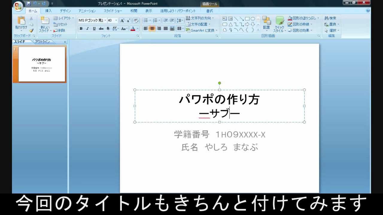This screenshot has height=215, width=383.
Task: Toggle Center alignment
Action: (152, 29)
